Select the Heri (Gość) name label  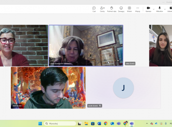(17, 106)
